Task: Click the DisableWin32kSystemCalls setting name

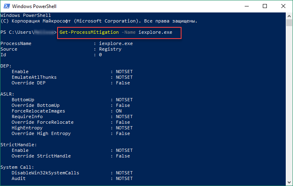Action: [45, 173]
